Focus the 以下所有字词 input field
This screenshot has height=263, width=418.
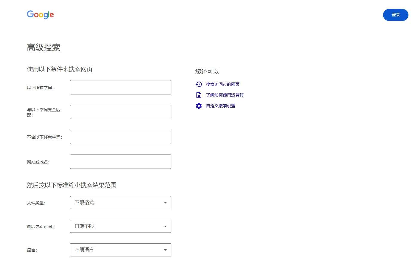point(121,87)
